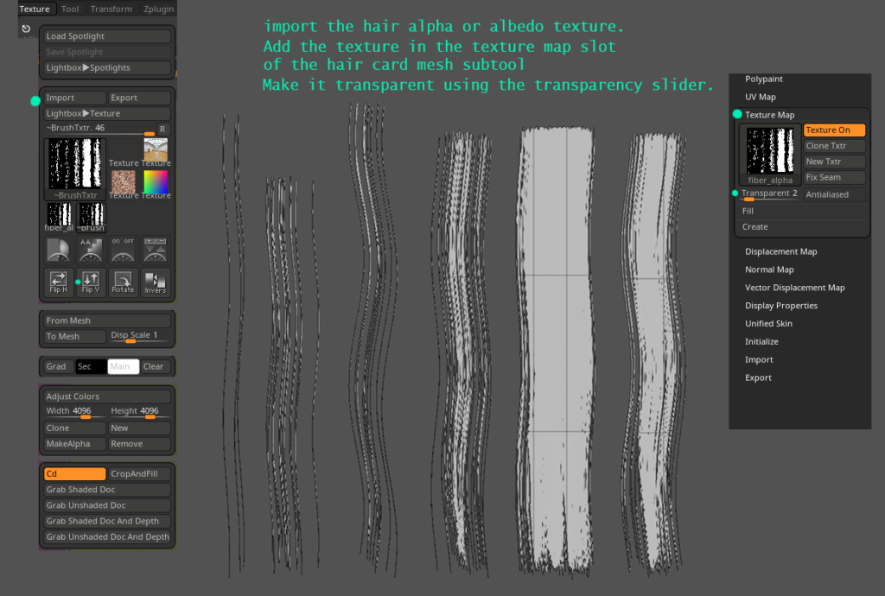The height and width of the screenshot is (596, 885).
Task: Select the Flip H texture icon
Action: coord(58,282)
